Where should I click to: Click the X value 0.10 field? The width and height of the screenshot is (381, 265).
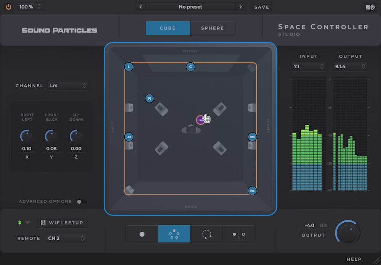[27, 148]
